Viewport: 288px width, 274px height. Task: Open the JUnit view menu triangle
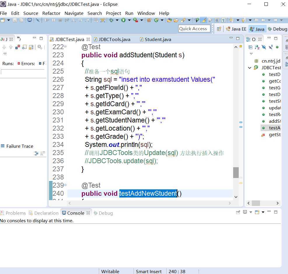5,54
